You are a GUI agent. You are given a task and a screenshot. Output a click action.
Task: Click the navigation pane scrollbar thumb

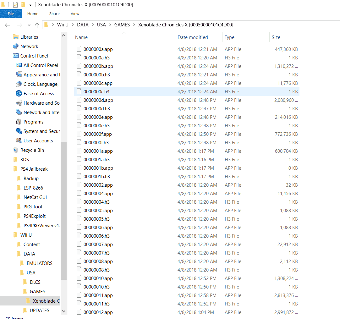[x=63, y=211]
